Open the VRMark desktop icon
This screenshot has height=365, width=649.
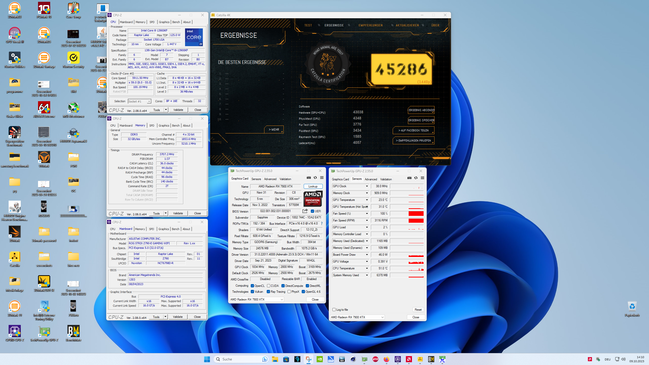44,159
